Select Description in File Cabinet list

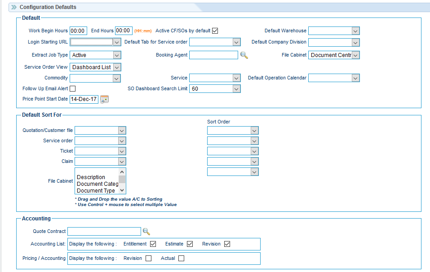(98, 177)
